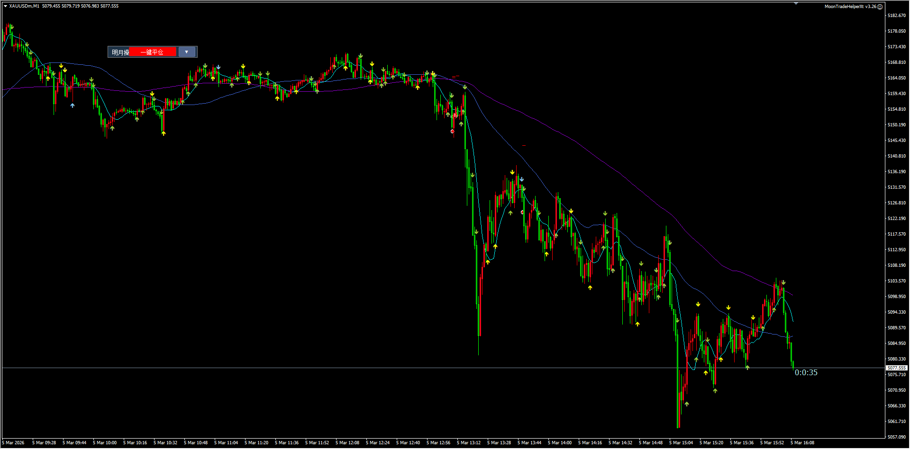Click the 5 Mar 14:32 time label

(x=620, y=443)
